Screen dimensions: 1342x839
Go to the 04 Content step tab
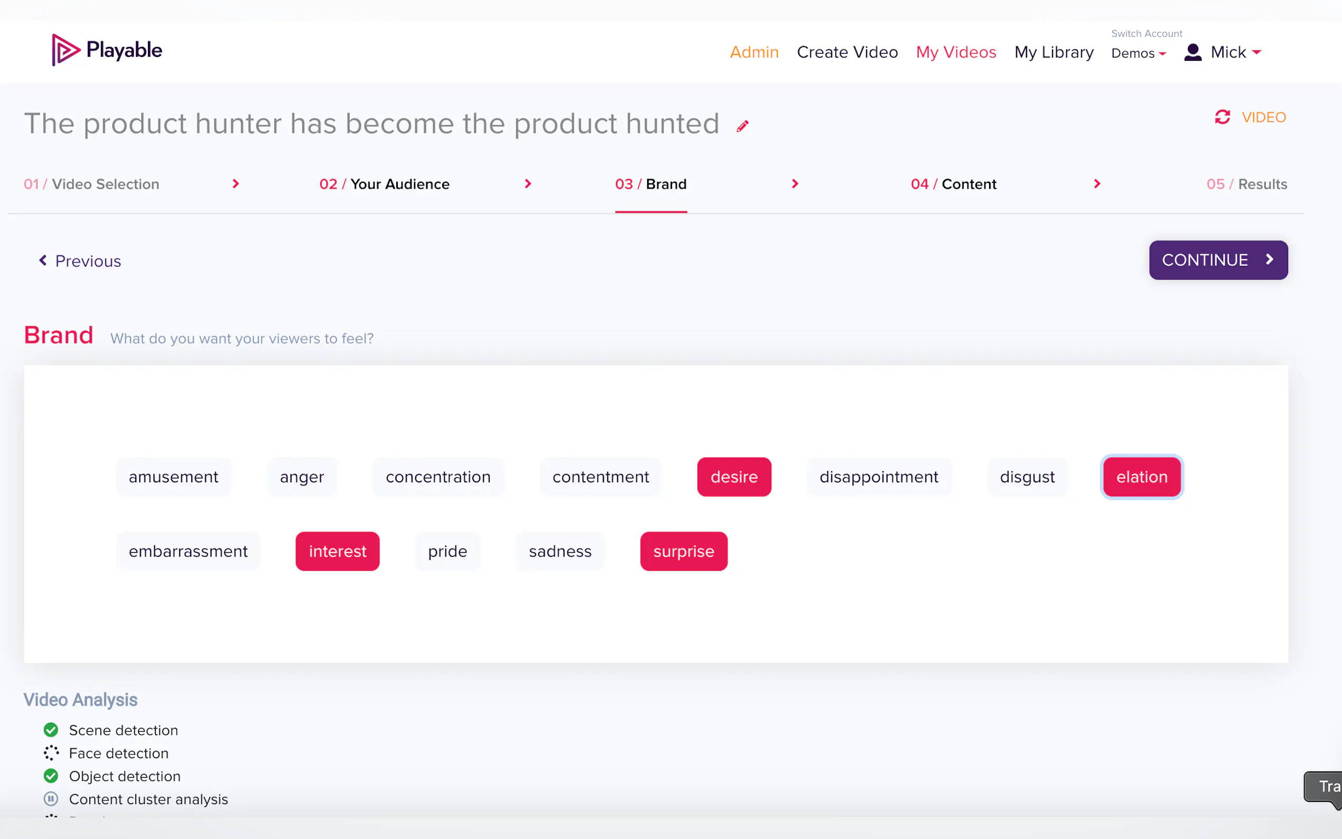pyautogui.click(x=953, y=184)
